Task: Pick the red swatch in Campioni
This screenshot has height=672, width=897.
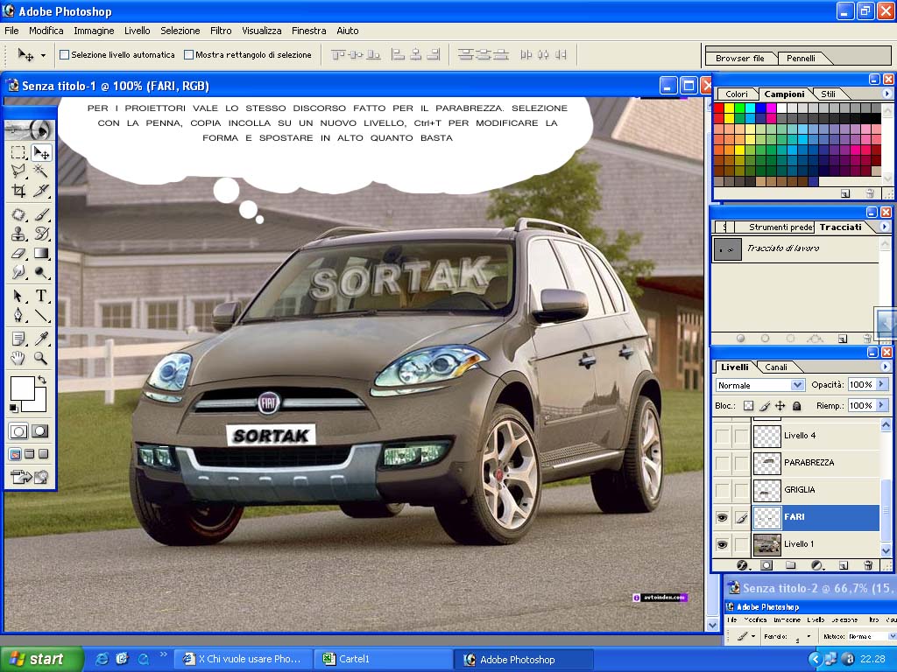Action: tap(718, 108)
